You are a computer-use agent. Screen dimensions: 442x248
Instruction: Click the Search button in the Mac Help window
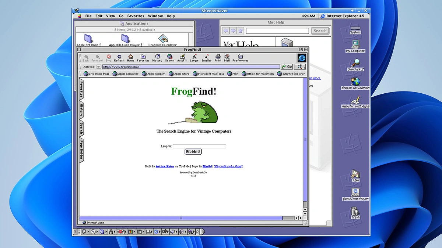(x=320, y=31)
